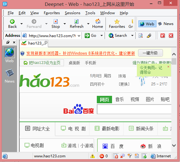Select Web in the left sidebar

[10, 55]
